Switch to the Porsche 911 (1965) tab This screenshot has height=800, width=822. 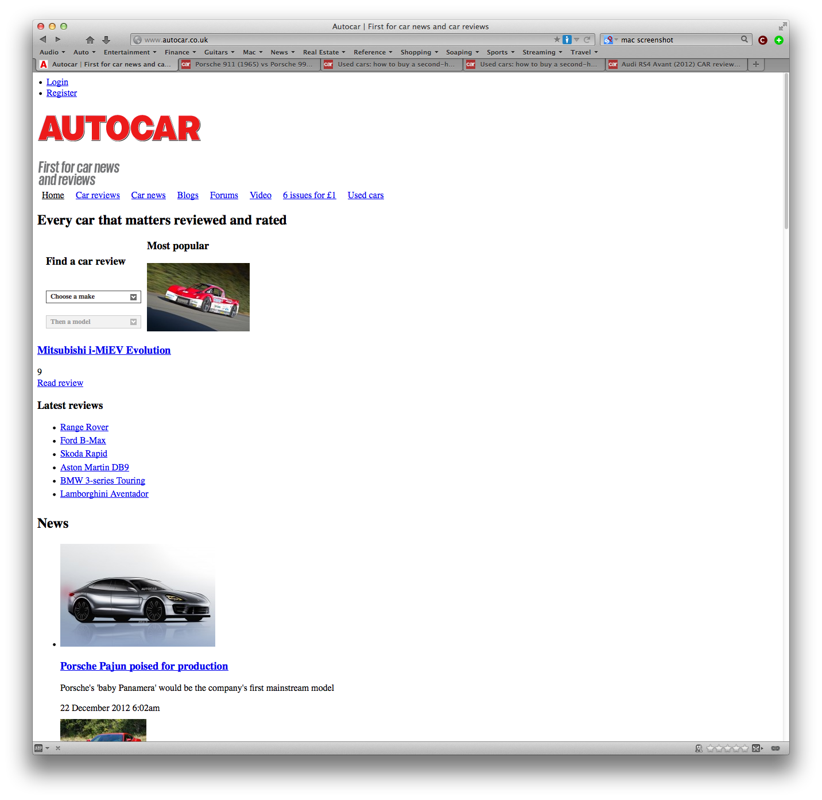click(x=249, y=64)
